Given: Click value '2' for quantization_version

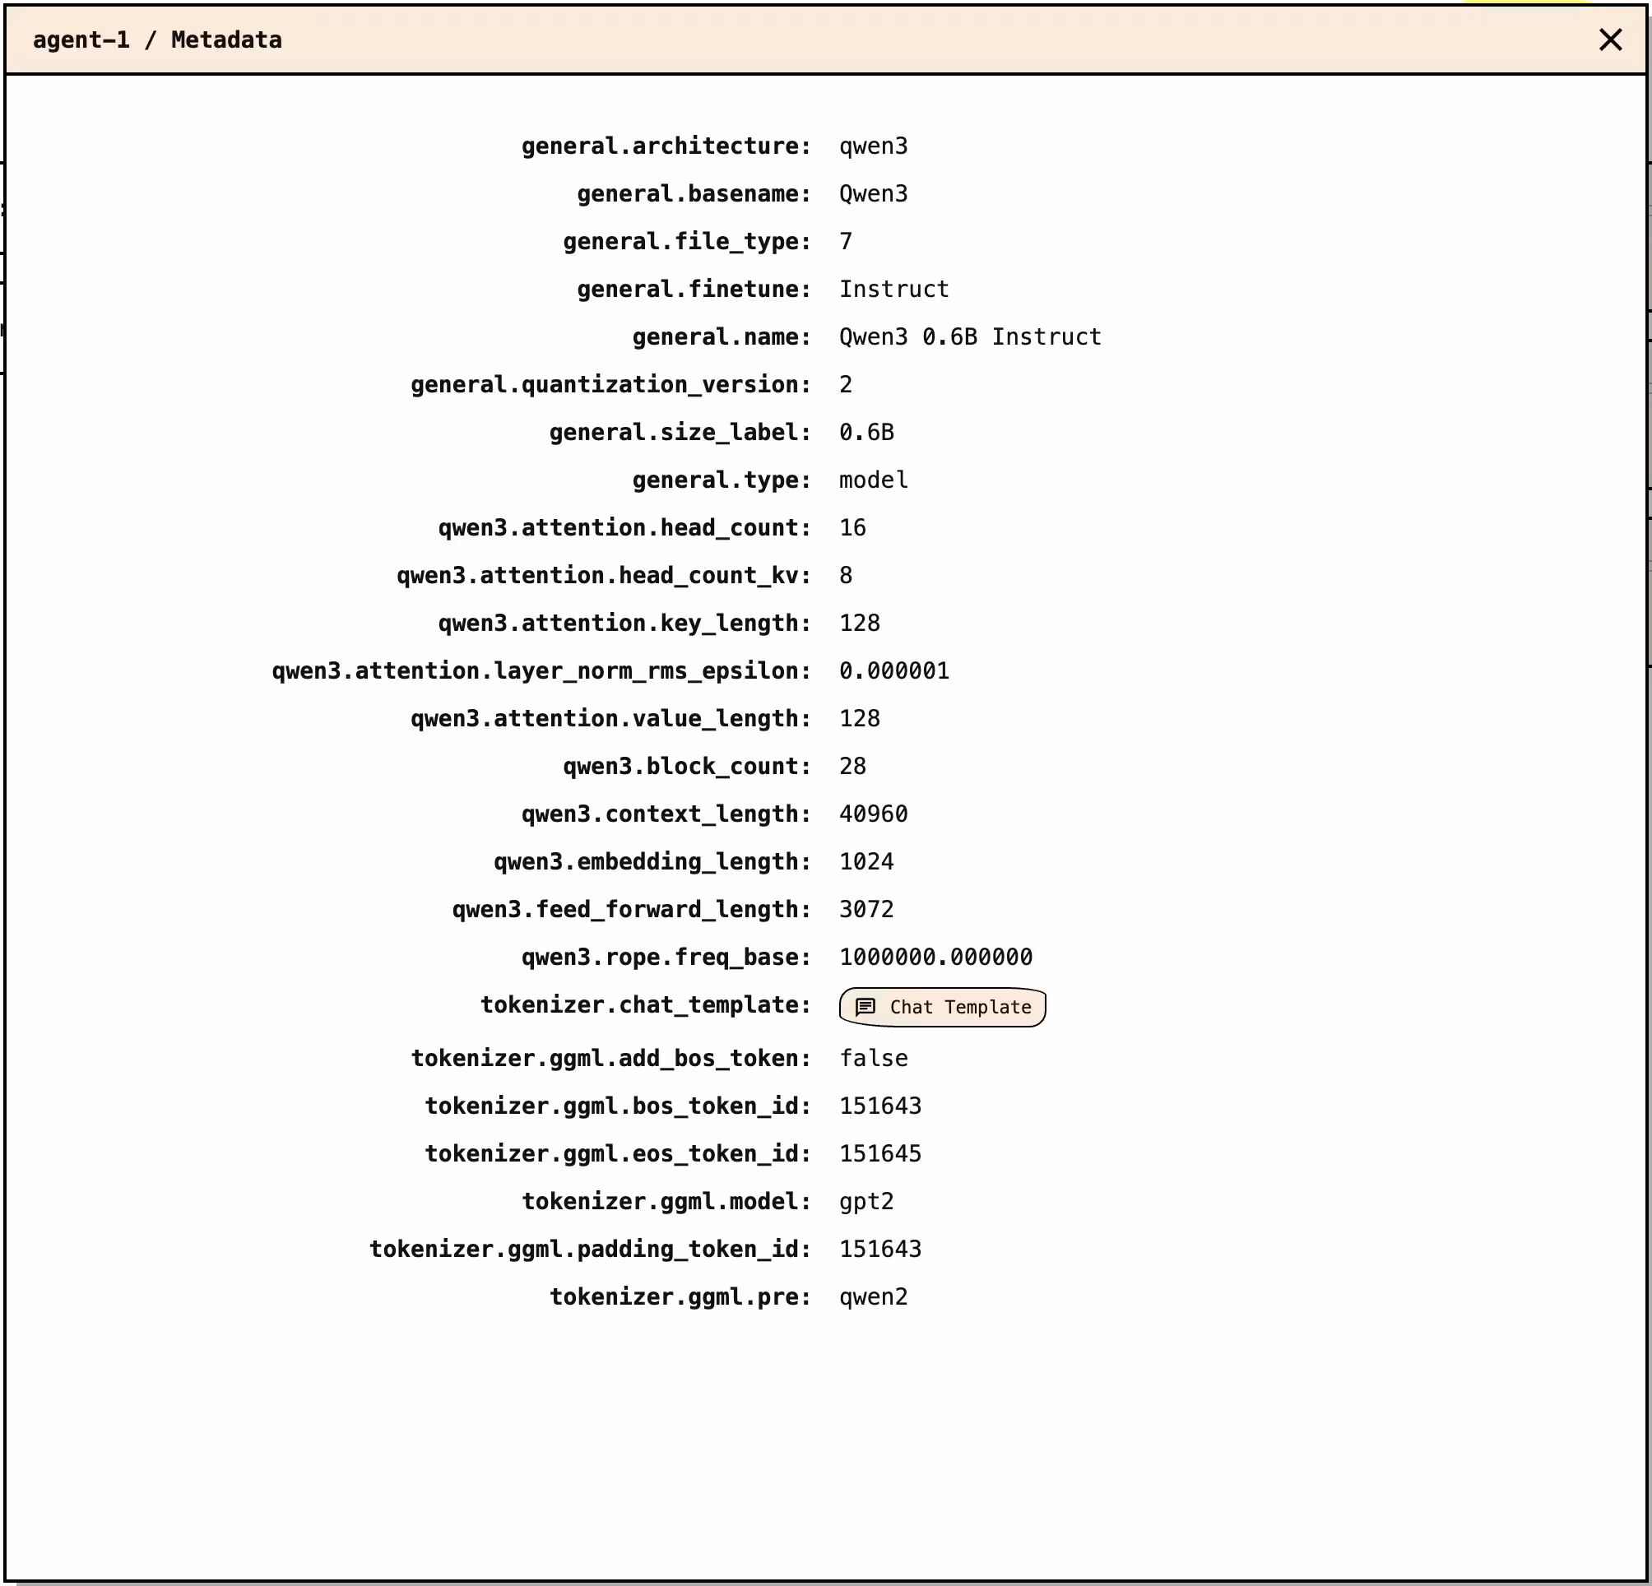Looking at the screenshot, I should click(x=847, y=385).
